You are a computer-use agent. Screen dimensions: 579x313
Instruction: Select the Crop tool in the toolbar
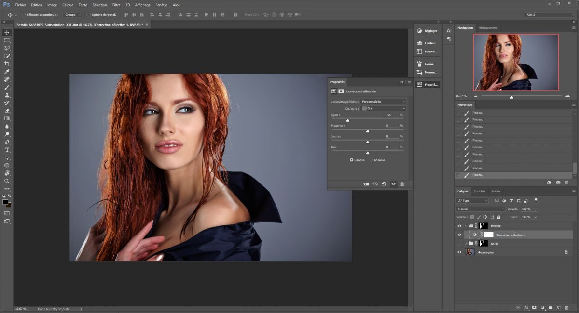click(7, 64)
